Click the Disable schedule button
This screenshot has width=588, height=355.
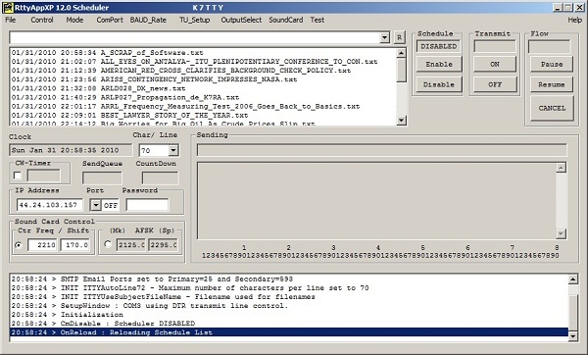(439, 84)
